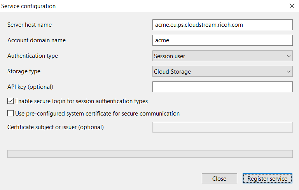Click the Server host name input field
This screenshot has height=190, width=299.
click(x=222, y=25)
